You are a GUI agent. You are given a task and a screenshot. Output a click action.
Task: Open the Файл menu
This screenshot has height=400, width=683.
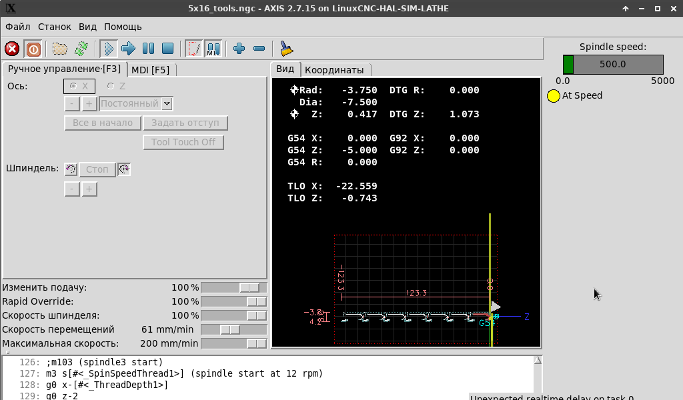pyautogui.click(x=18, y=27)
